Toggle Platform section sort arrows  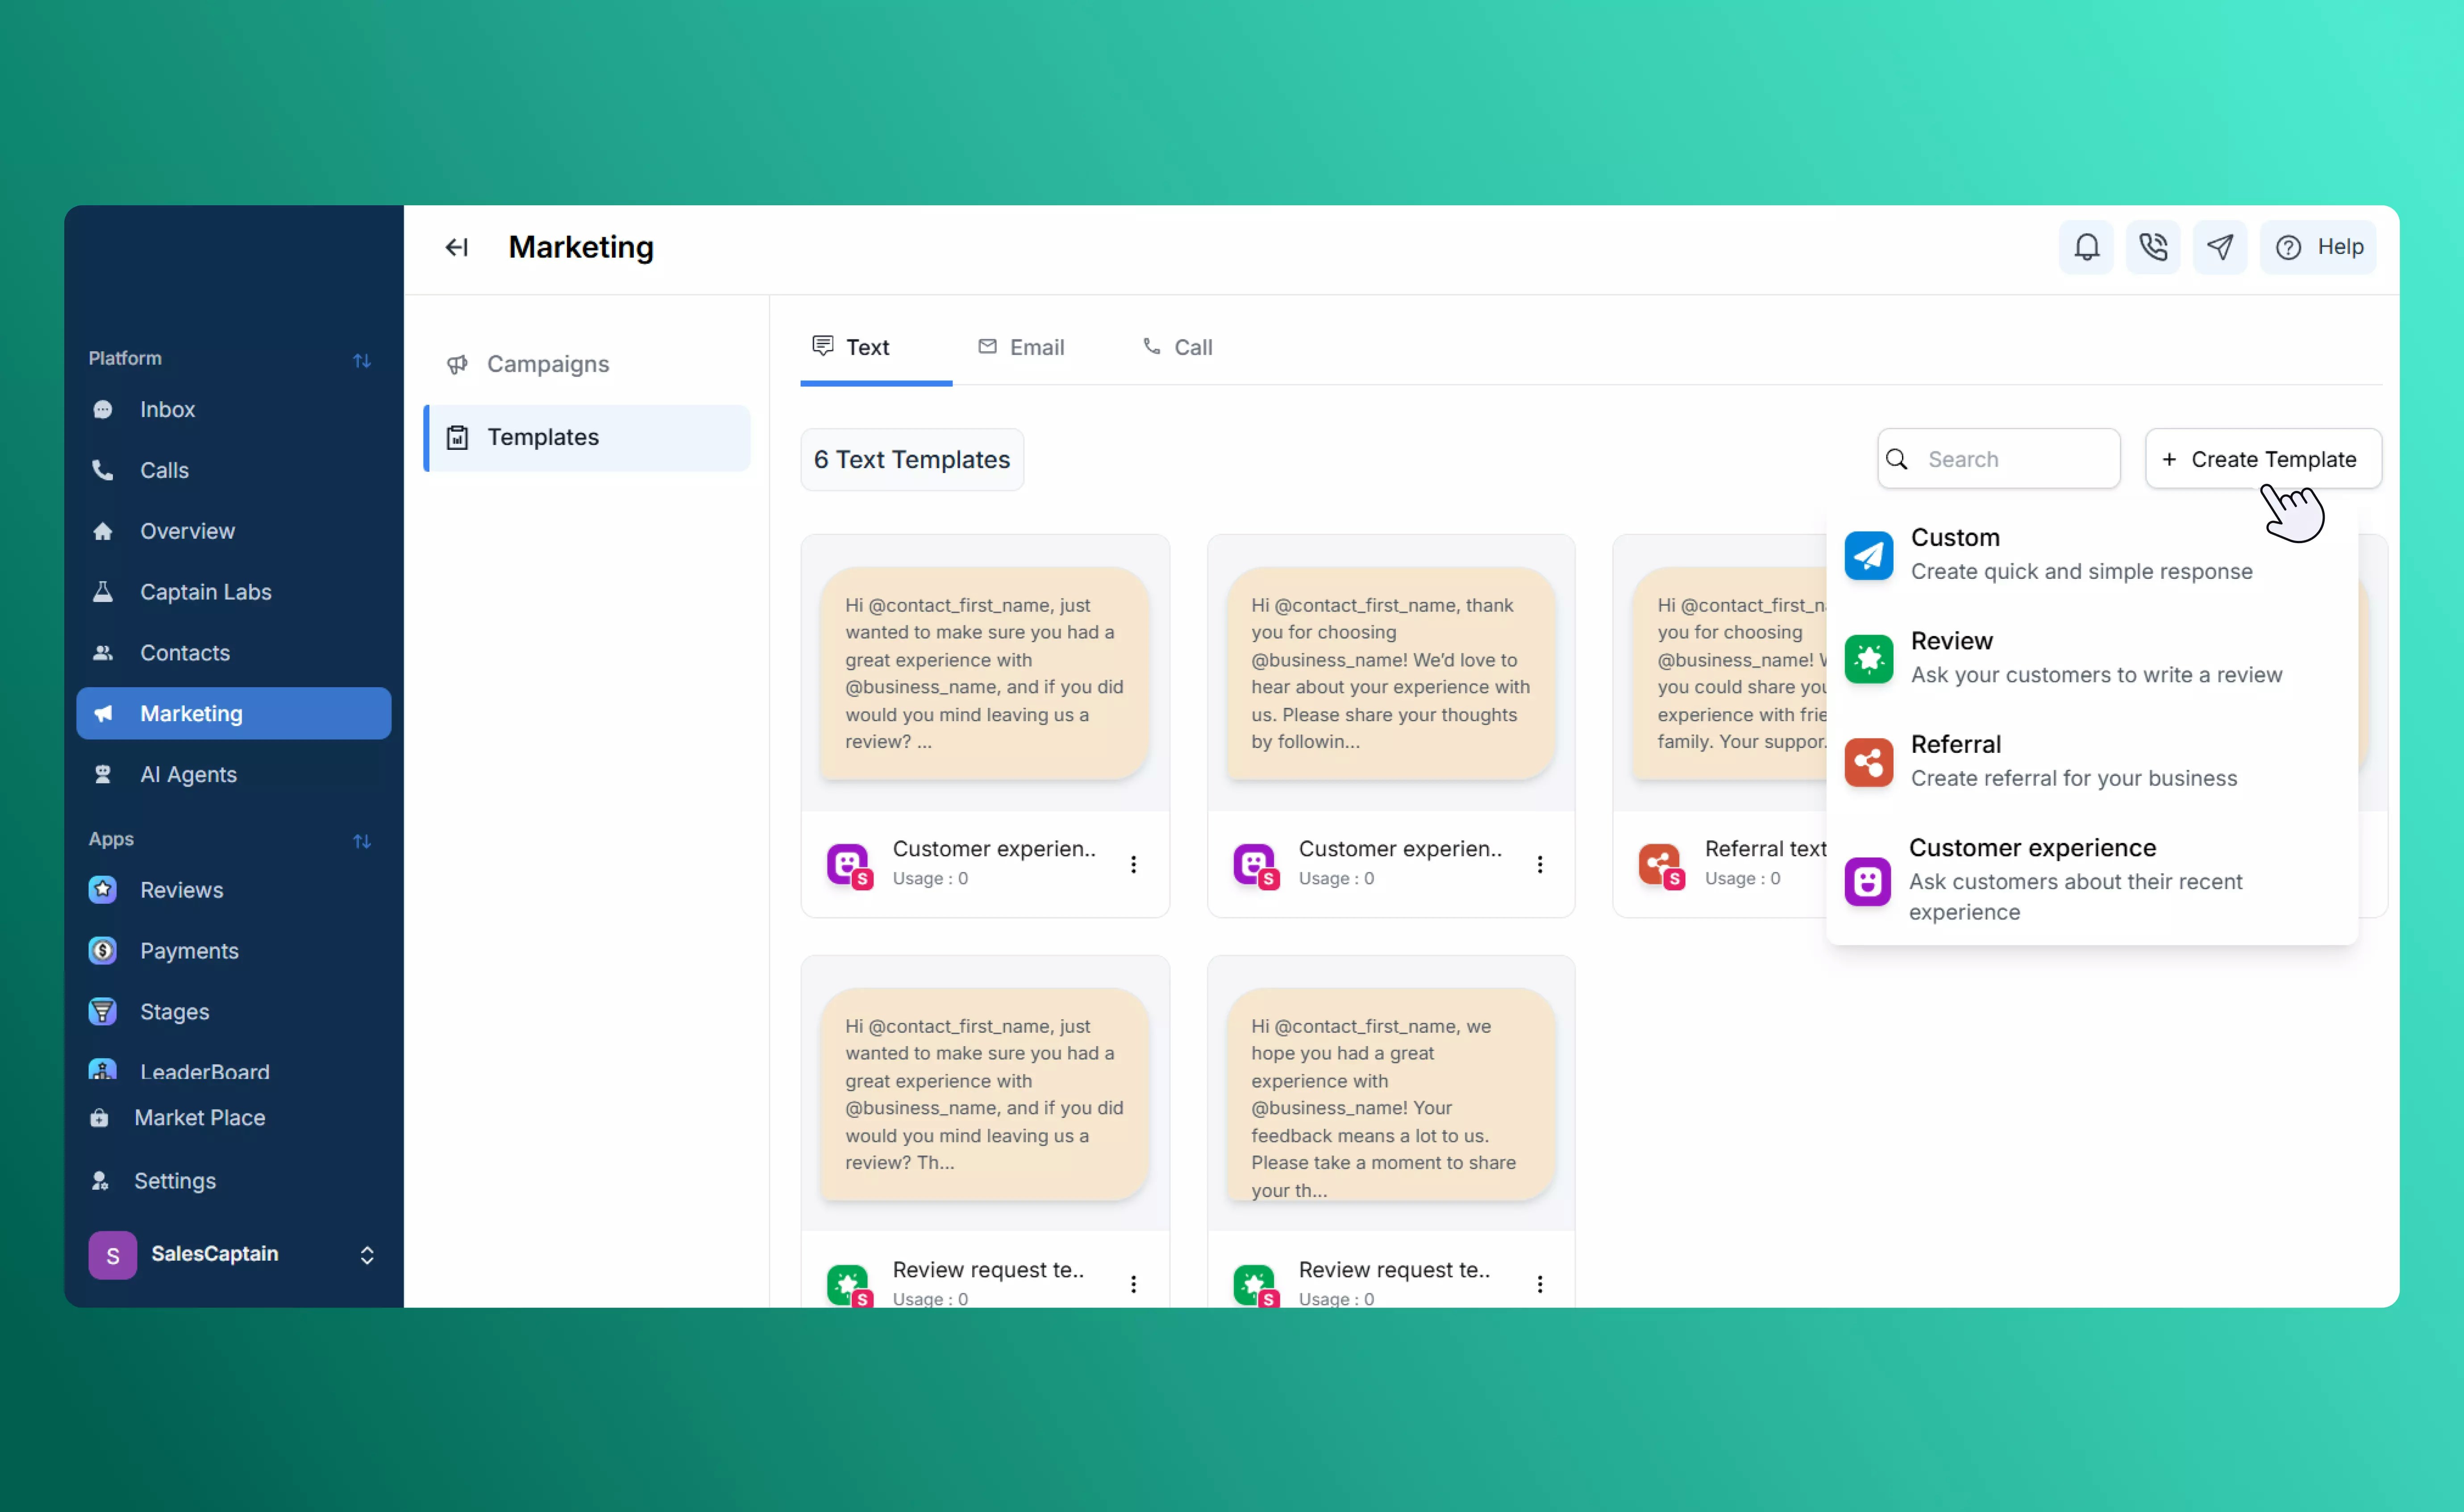tap(362, 360)
